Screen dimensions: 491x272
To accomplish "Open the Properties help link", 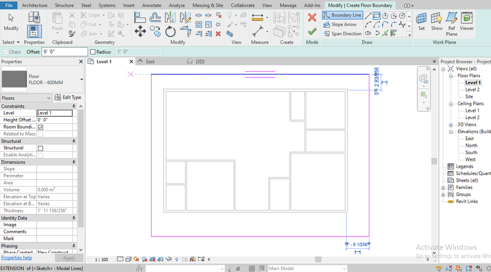I will coord(17,258).
